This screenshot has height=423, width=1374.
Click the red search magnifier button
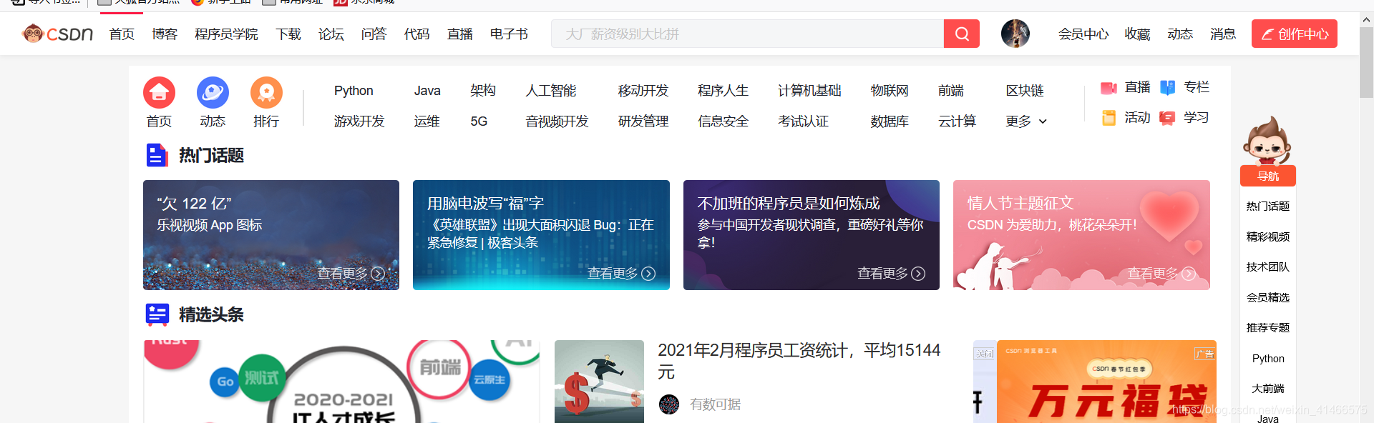point(962,34)
